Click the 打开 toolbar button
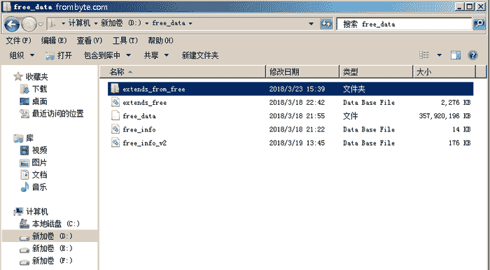Image resolution: width=490 pixels, height=270 pixels. 59,55
